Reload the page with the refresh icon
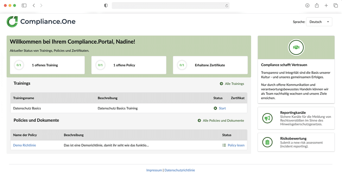Viewport: 342px width, 178px height. pos(227,6)
